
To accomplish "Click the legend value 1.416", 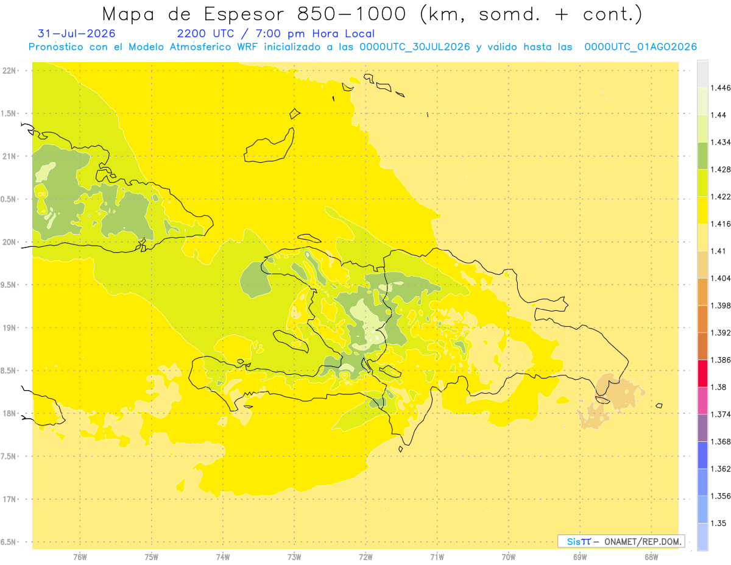I will point(721,224).
